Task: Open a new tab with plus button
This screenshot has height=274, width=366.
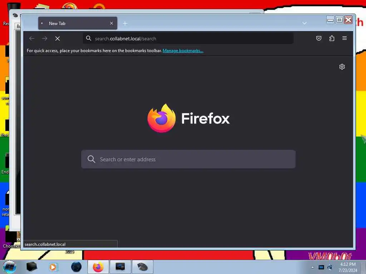Action: pos(125,23)
